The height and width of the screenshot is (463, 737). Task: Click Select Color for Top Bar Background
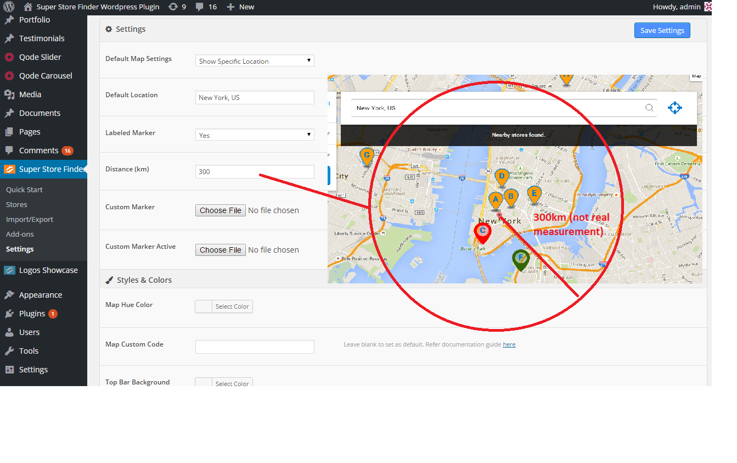pos(232,383)
